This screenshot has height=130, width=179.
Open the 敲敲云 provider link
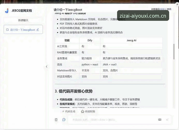pos(163,9)
